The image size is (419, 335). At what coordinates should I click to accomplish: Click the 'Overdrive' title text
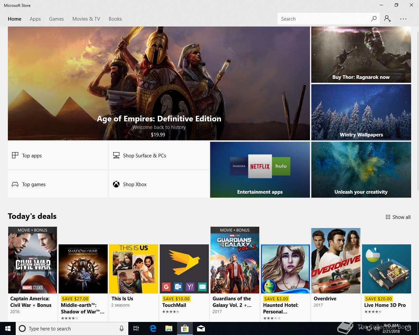click(x=325, y=298)
